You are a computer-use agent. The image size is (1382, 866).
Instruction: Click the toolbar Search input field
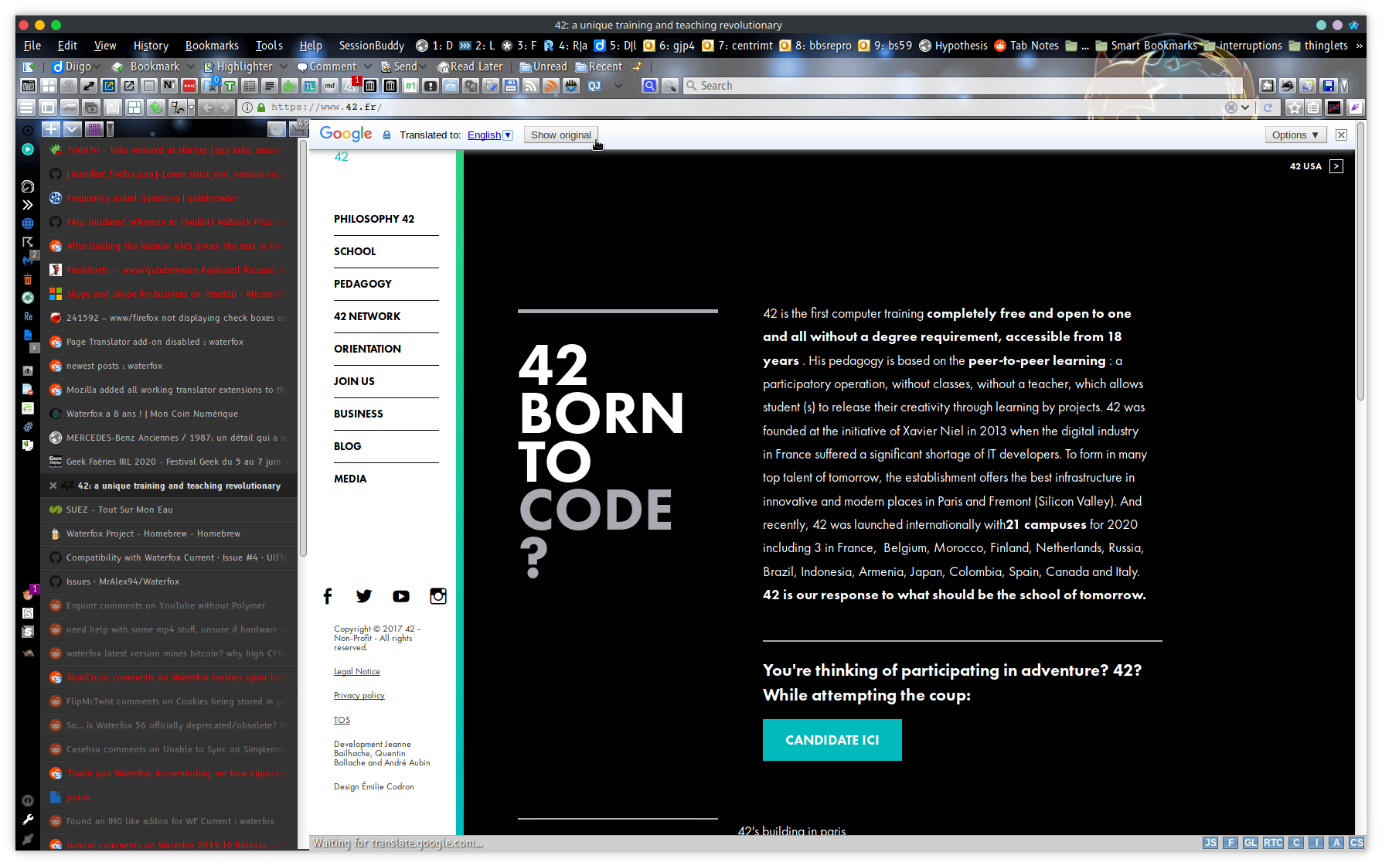[963, 86]
